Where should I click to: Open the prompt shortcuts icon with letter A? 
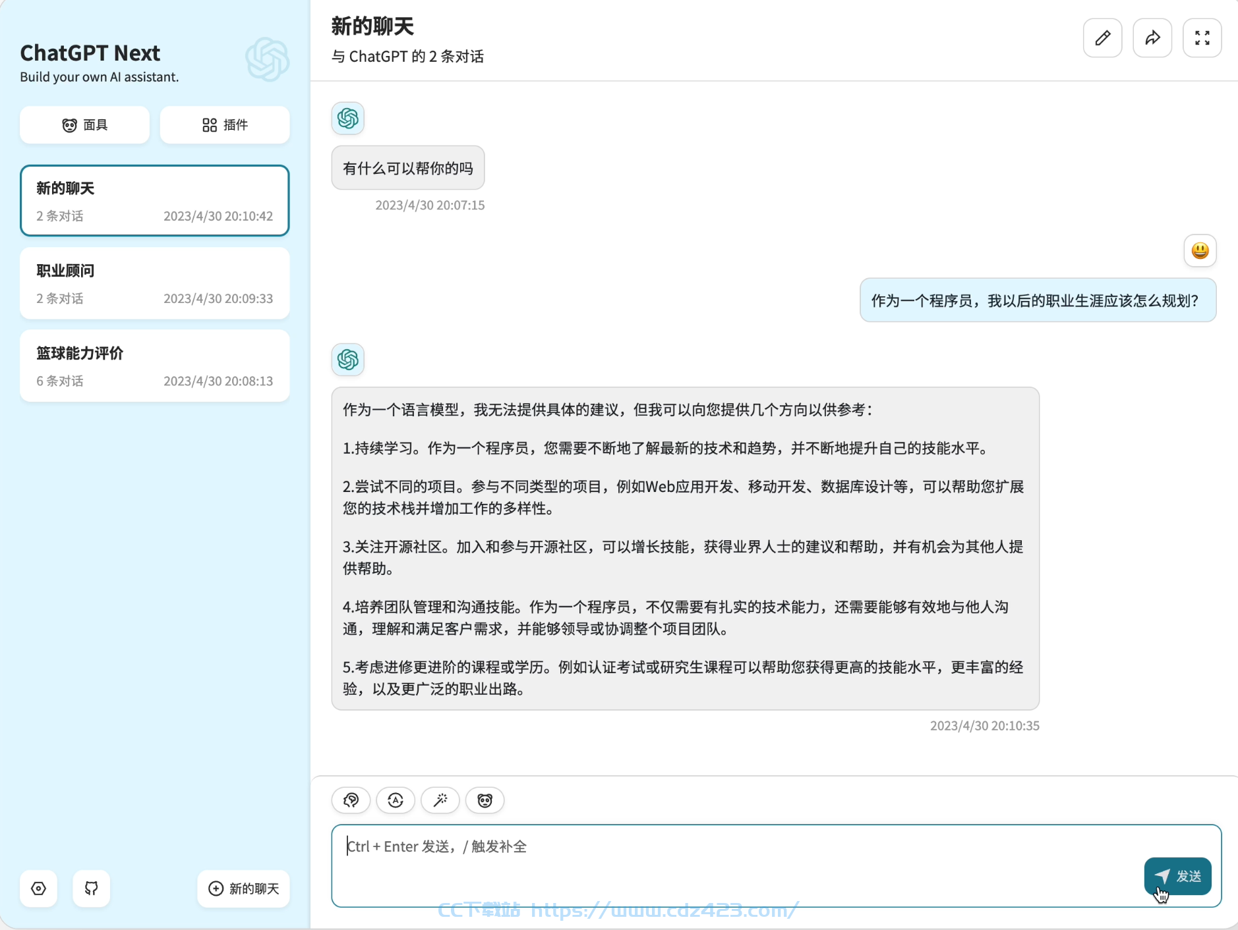(x=396, y=800)
